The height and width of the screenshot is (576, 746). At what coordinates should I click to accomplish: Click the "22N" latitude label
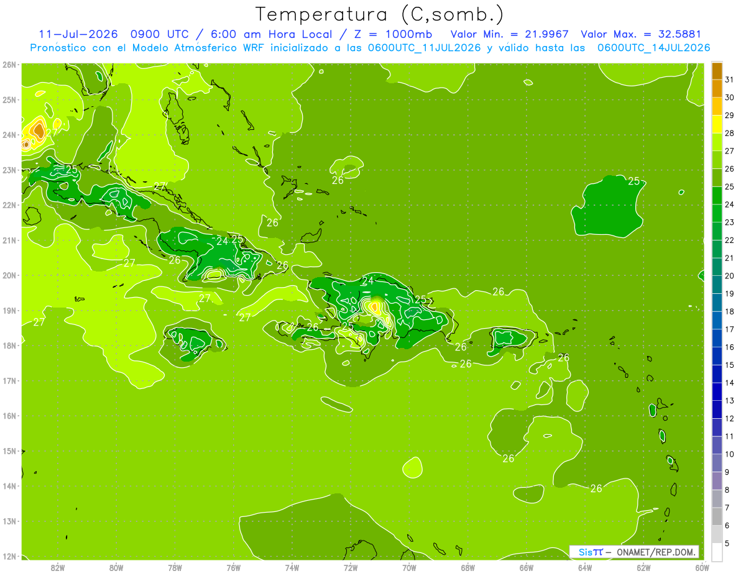9,205
